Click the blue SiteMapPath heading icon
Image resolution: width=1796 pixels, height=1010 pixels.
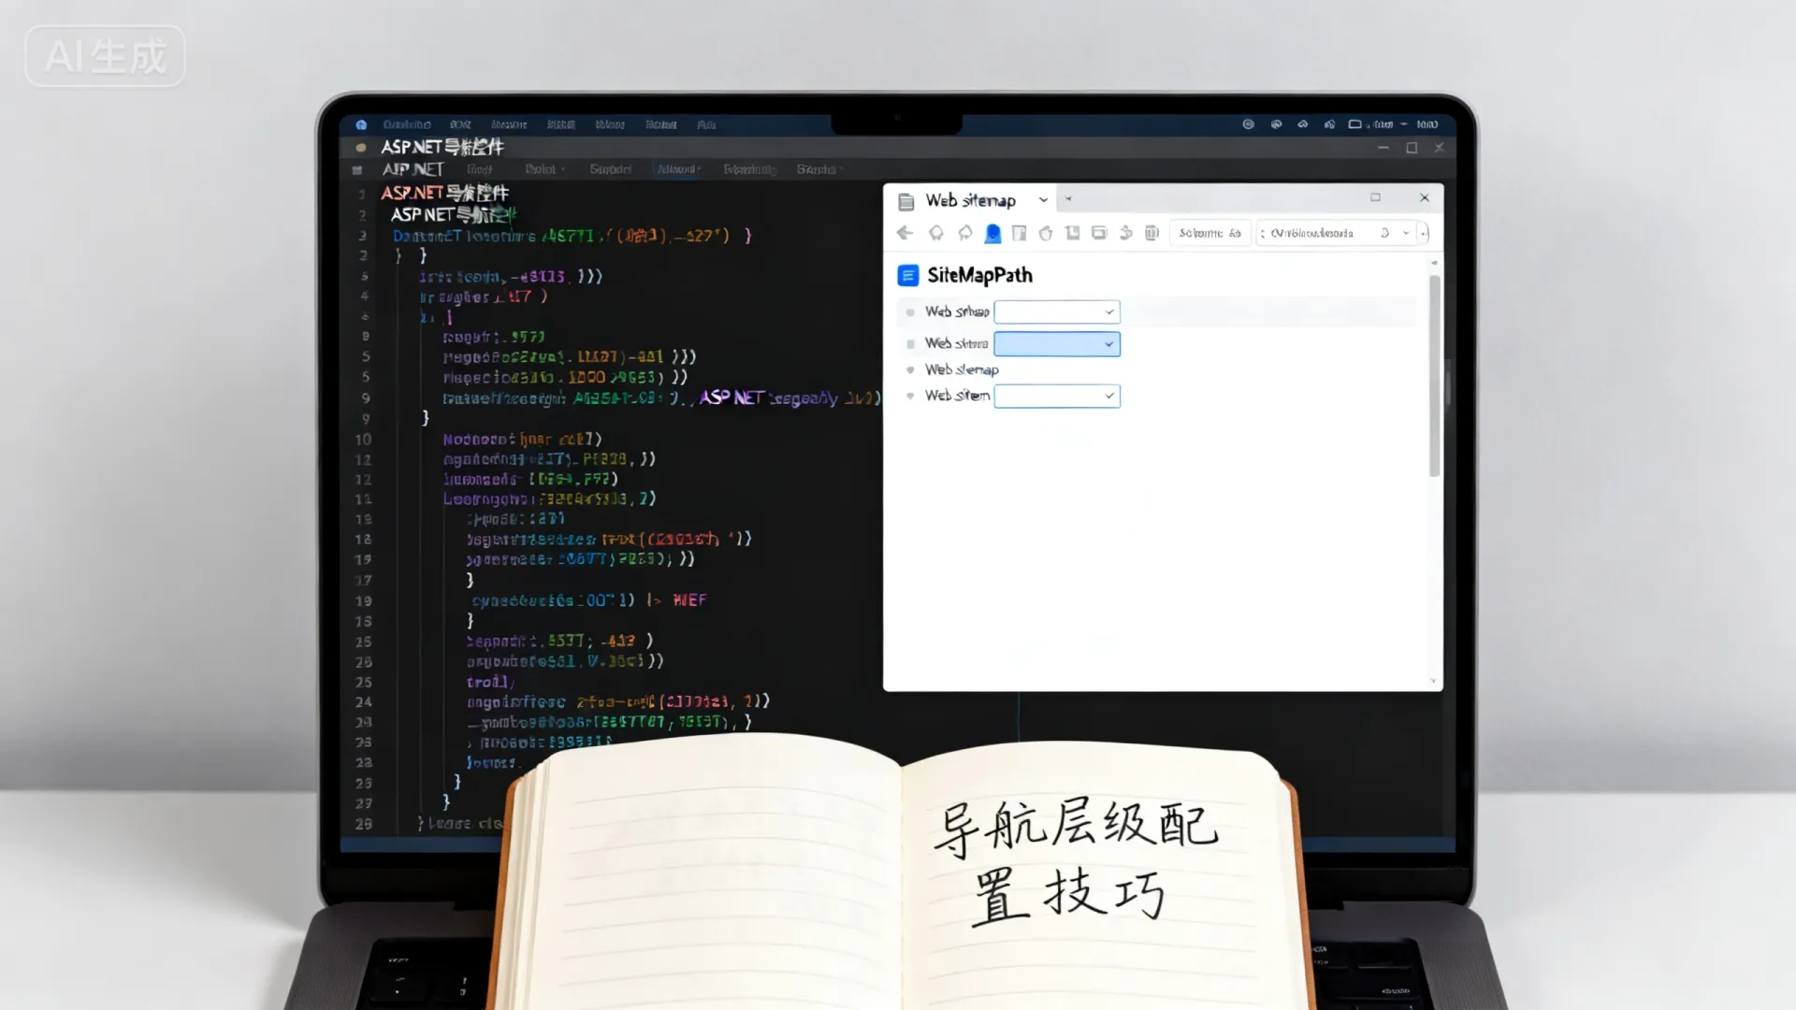(907, 275)
